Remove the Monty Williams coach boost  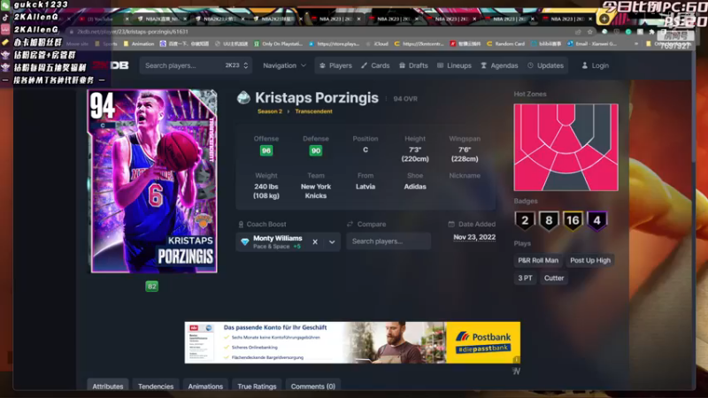[315, 241]
